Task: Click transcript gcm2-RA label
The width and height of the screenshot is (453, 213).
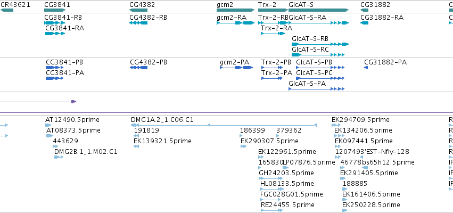Action: pos(232,18)
